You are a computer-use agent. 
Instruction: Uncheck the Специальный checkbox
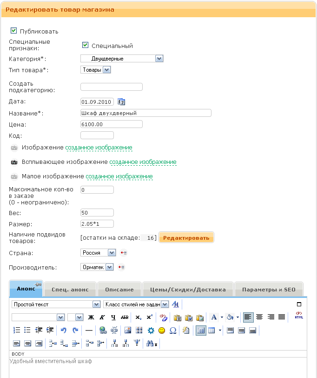click(x=85, y=46)
